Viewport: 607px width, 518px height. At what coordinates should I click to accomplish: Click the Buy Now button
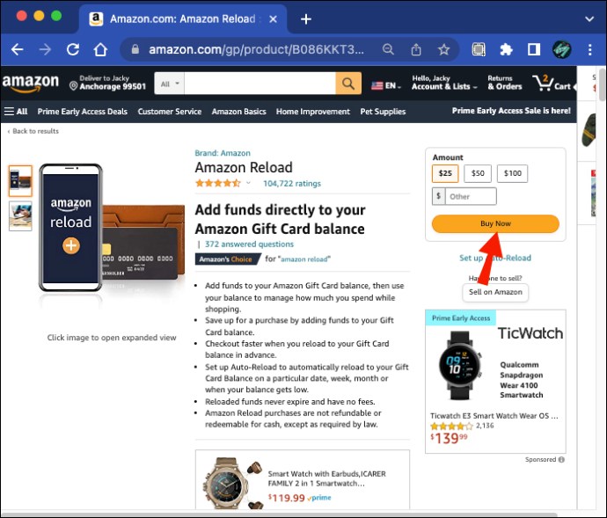pos(495,223)
